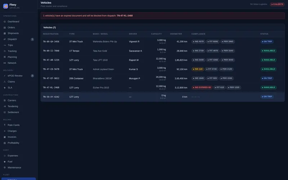This screenshot has width=288, height=180.
Task: Click the Compliance column header
Action: 198,34
